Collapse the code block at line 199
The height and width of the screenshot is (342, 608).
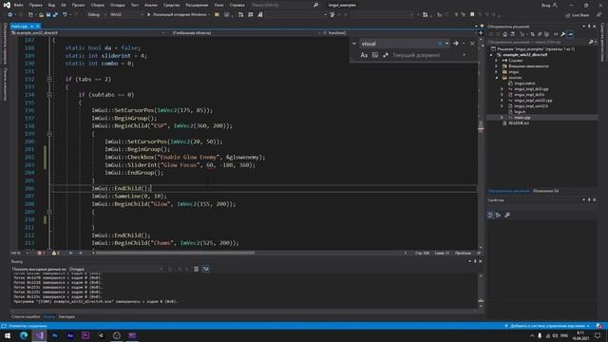[x=49, y=134]
